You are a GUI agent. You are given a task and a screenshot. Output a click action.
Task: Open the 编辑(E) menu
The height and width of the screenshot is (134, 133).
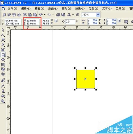(26, 8)
